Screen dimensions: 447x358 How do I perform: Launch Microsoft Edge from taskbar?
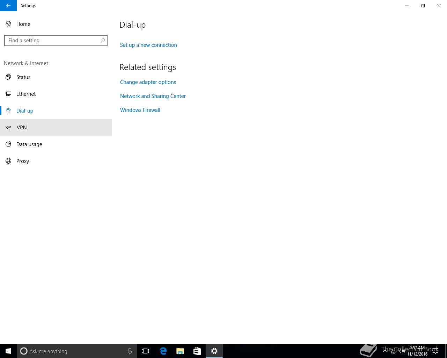163,351
